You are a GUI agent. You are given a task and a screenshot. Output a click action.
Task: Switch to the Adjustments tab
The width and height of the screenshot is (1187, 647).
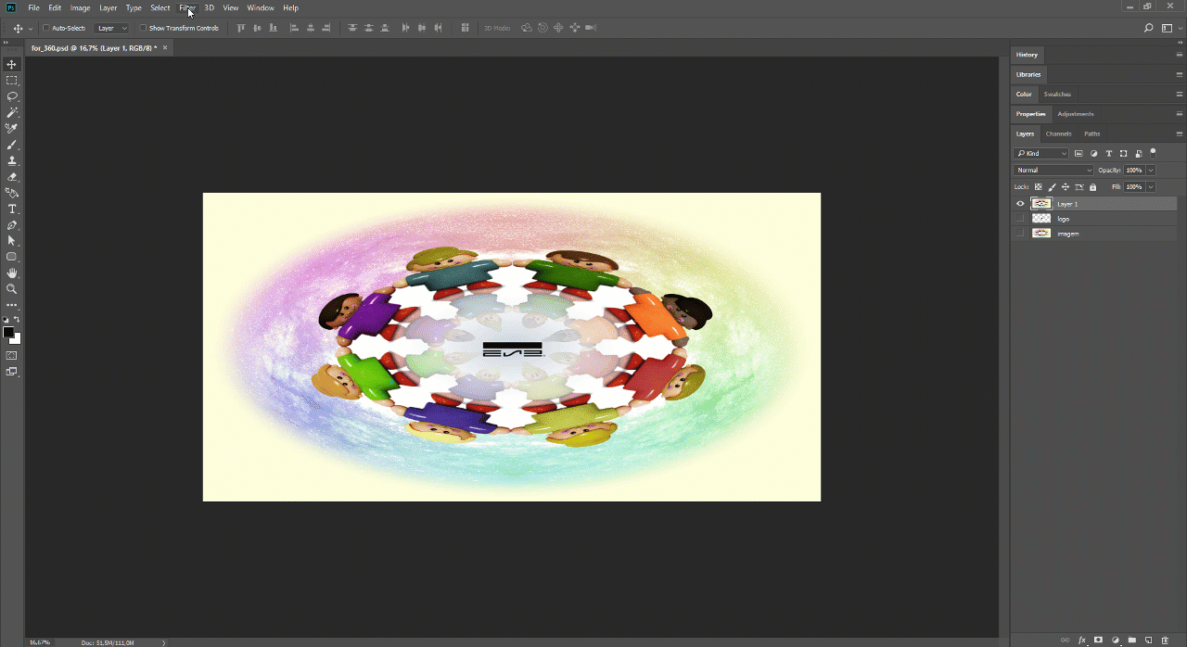tap(1076, 114)
